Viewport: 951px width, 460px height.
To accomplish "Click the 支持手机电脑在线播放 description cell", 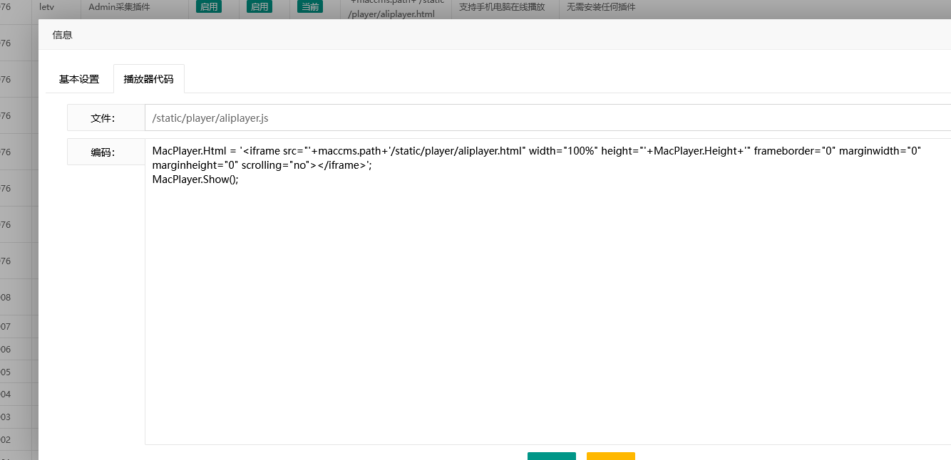I will click(x=502, y=7).
